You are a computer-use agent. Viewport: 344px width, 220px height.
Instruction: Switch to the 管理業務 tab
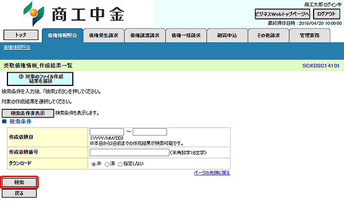pyautogui.click(x=310, y=36)
